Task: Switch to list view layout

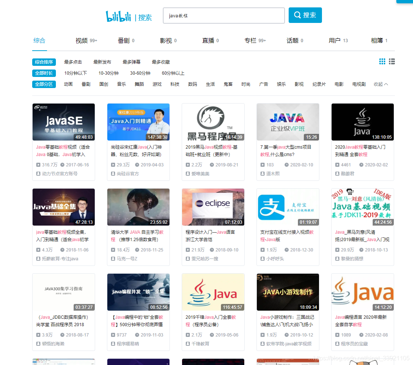Action: (x=392, y=61)
